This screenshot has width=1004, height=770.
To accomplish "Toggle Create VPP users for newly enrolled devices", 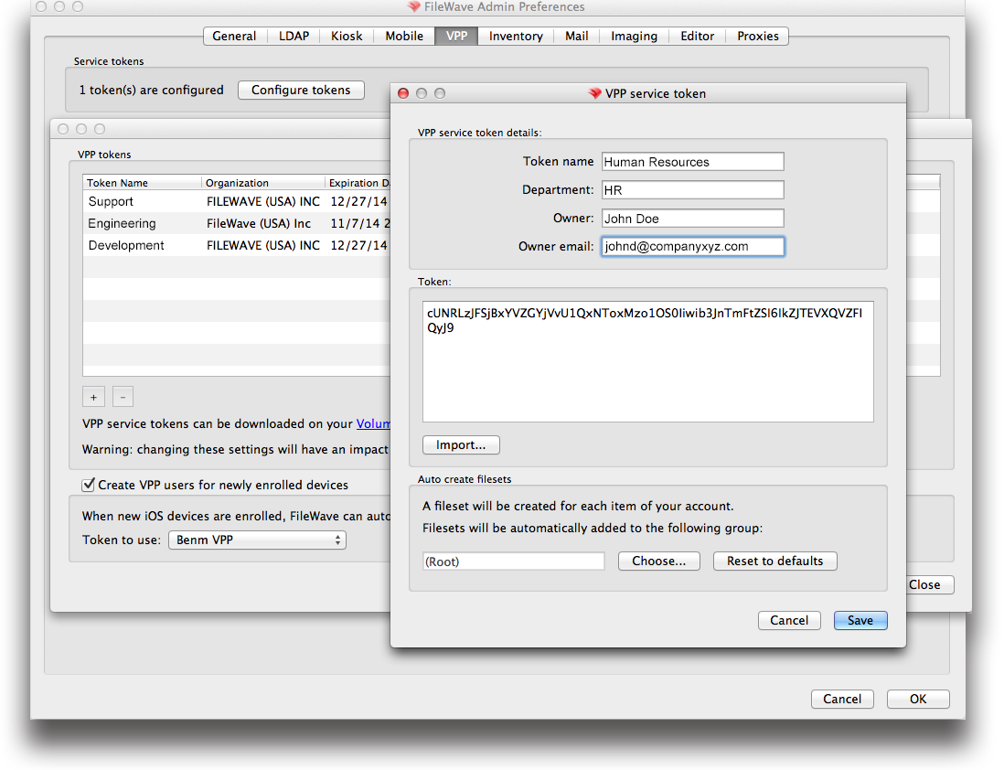I will (89, 485).
